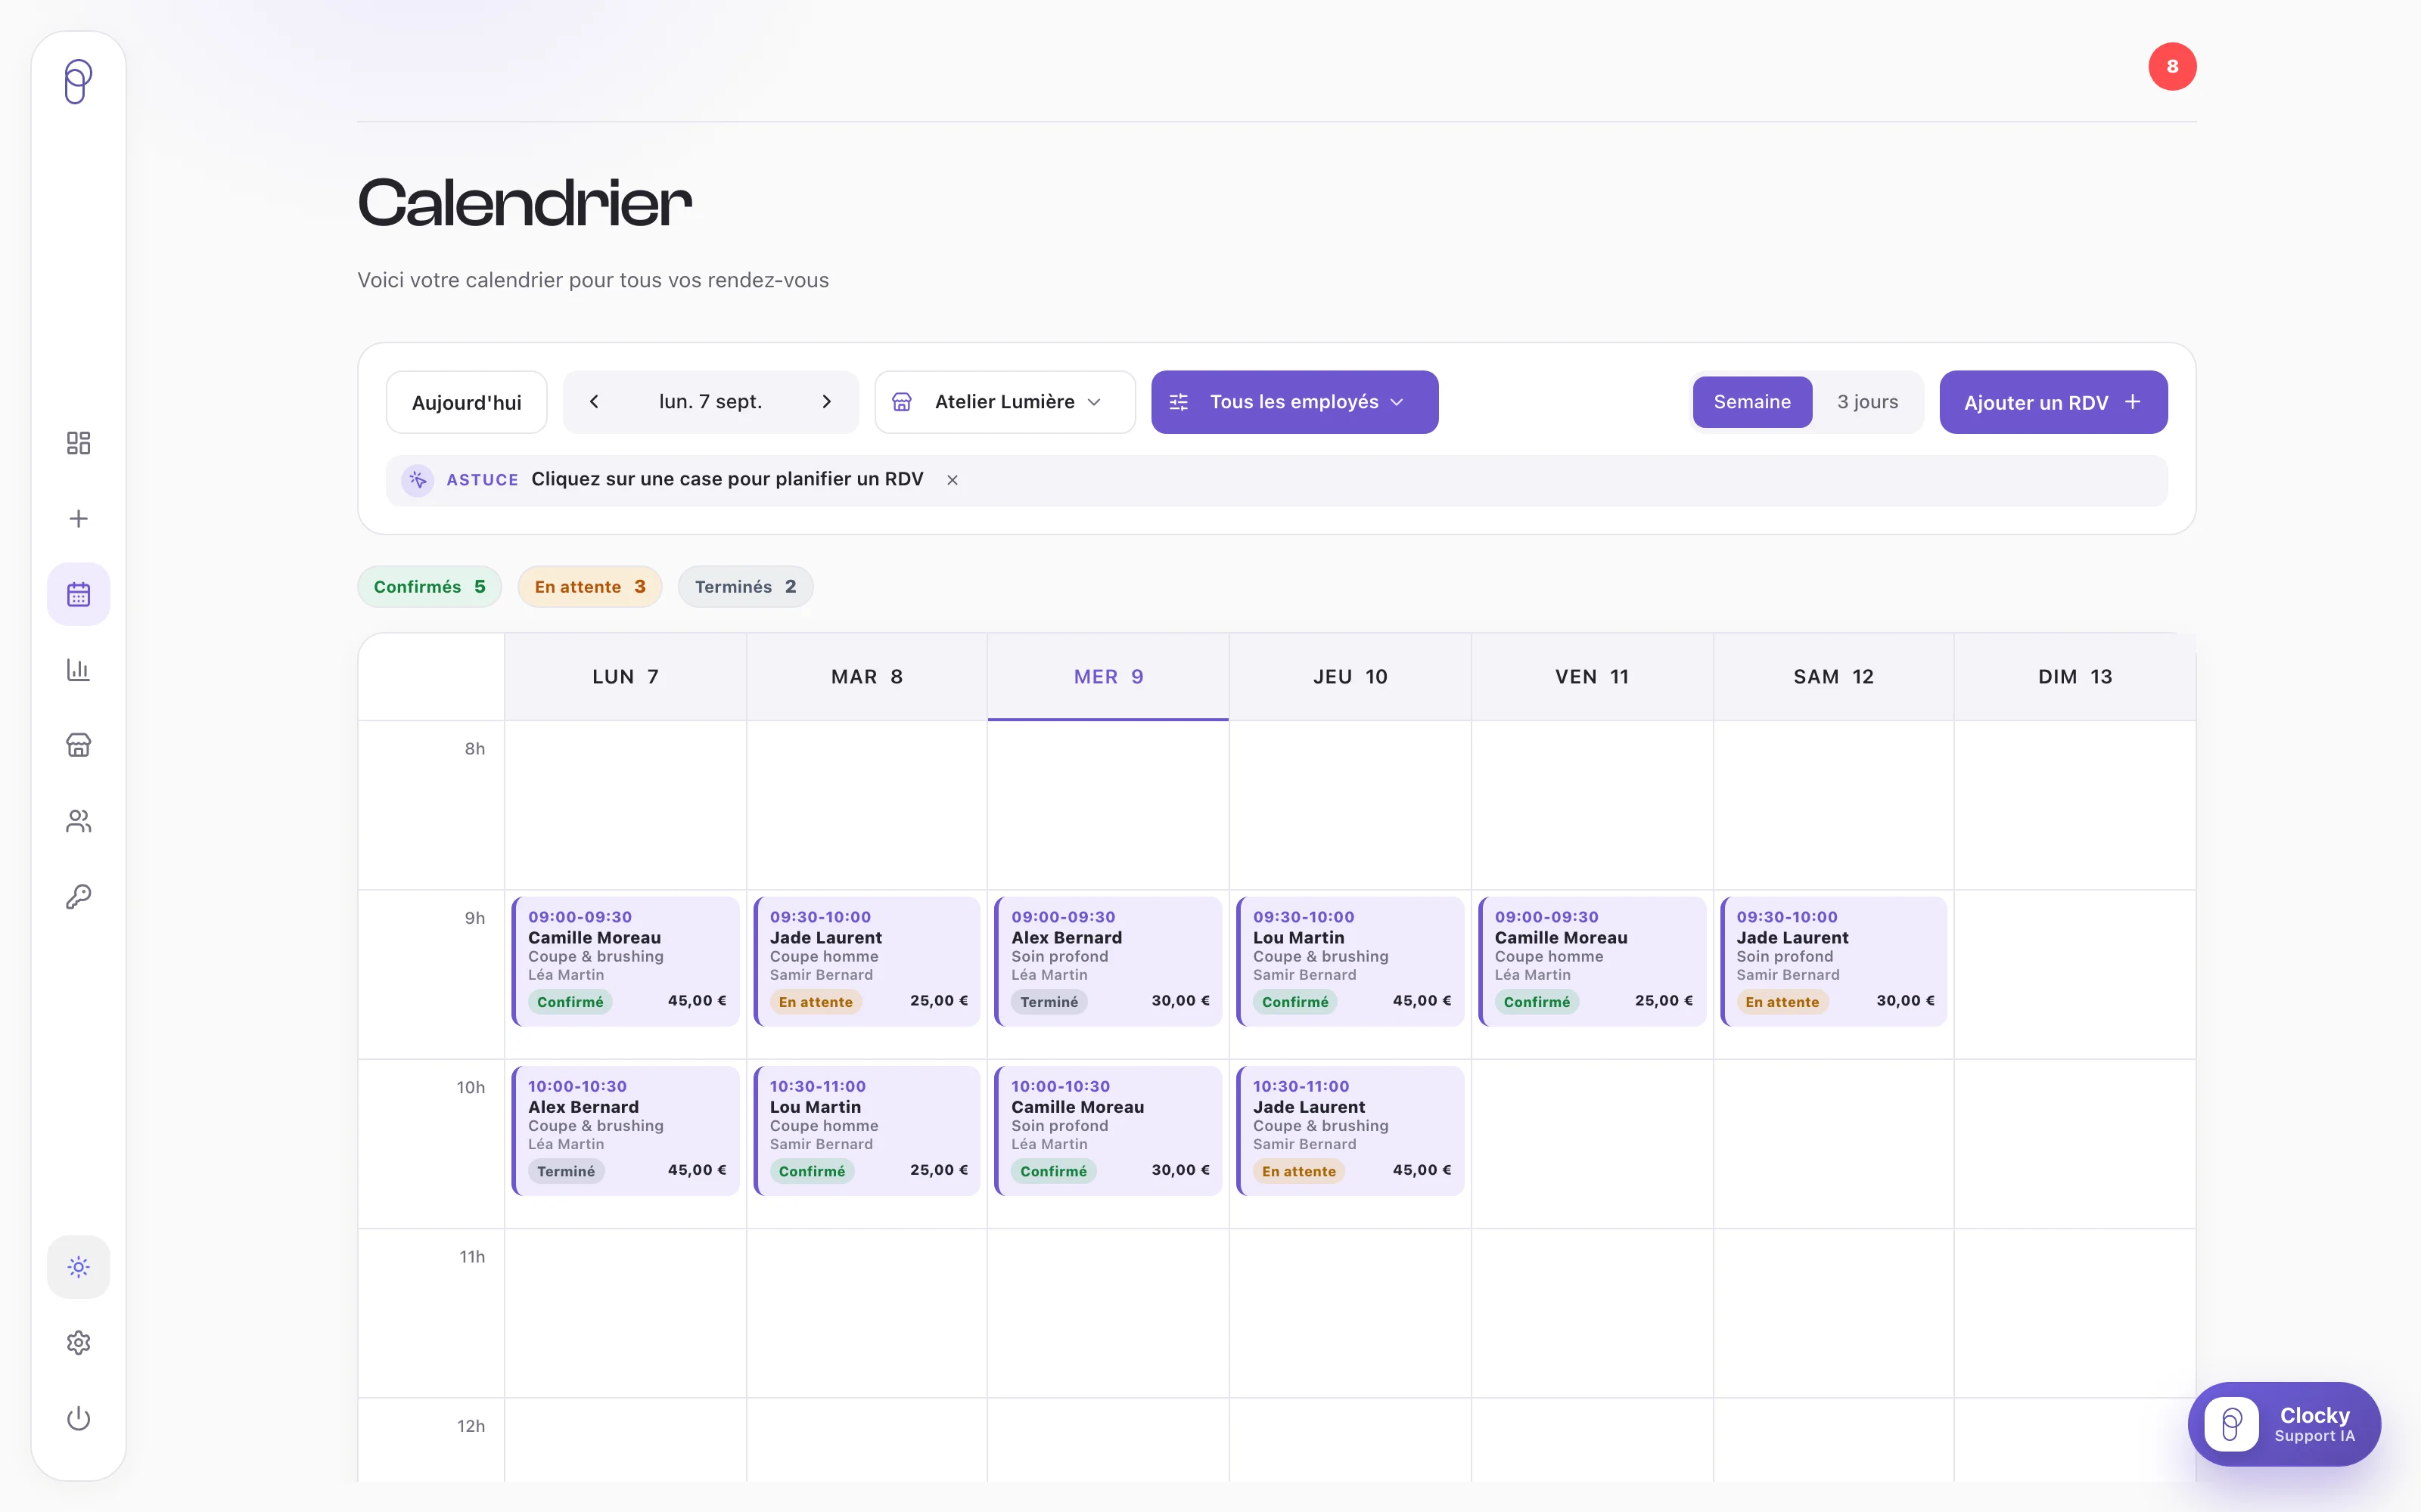This screenshot has width=2421, height=1512.
Task: Click Ajouter un RDV button
Action: [x=2053, y=402]
